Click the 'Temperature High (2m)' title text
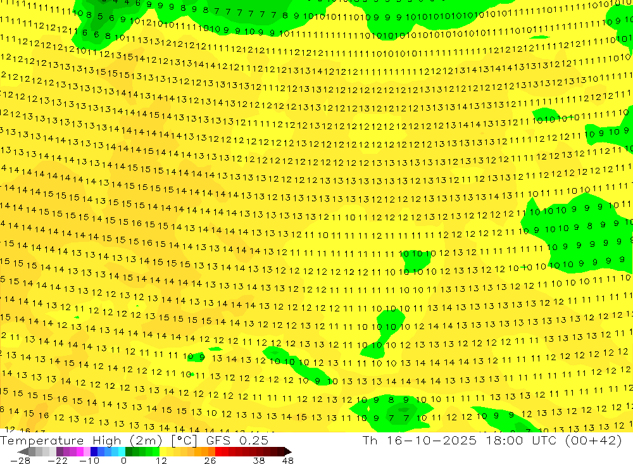The width and height of the screenshot is (633, 464). 81,441
